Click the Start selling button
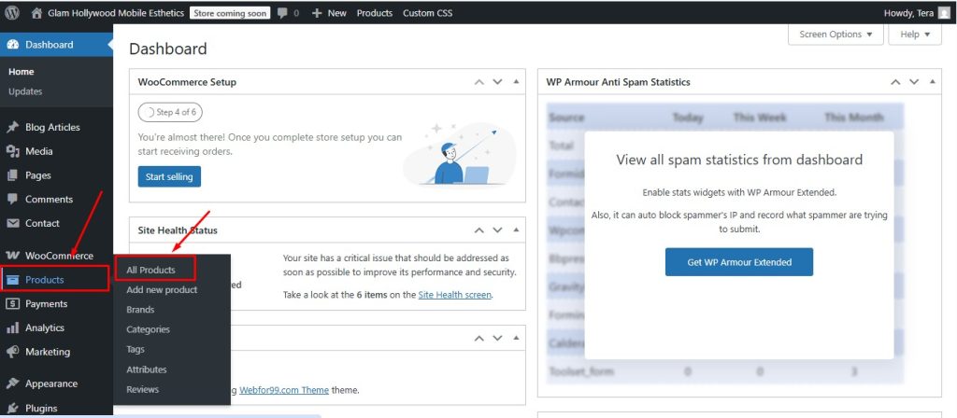Screen dimensions: 957x418 [x=169, y=176]
